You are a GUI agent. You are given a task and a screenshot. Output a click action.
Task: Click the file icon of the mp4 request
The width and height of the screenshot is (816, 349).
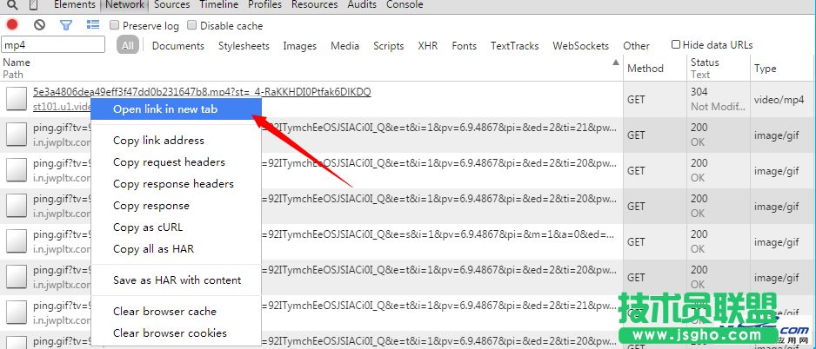tap(17, 99)
